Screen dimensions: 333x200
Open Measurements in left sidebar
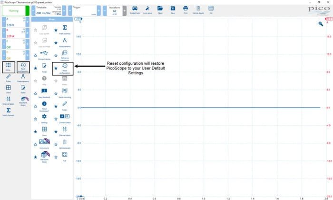23,78
